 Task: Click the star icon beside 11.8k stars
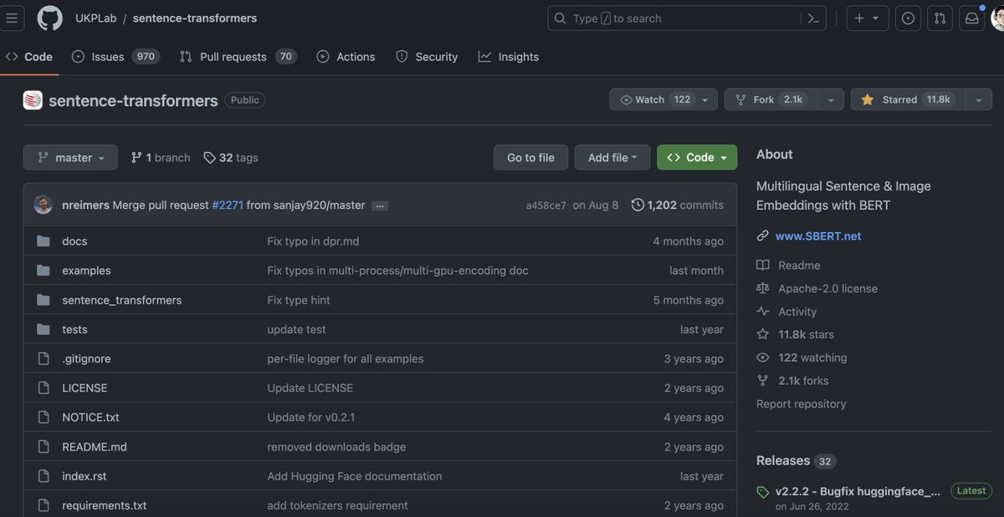(762, 334)
